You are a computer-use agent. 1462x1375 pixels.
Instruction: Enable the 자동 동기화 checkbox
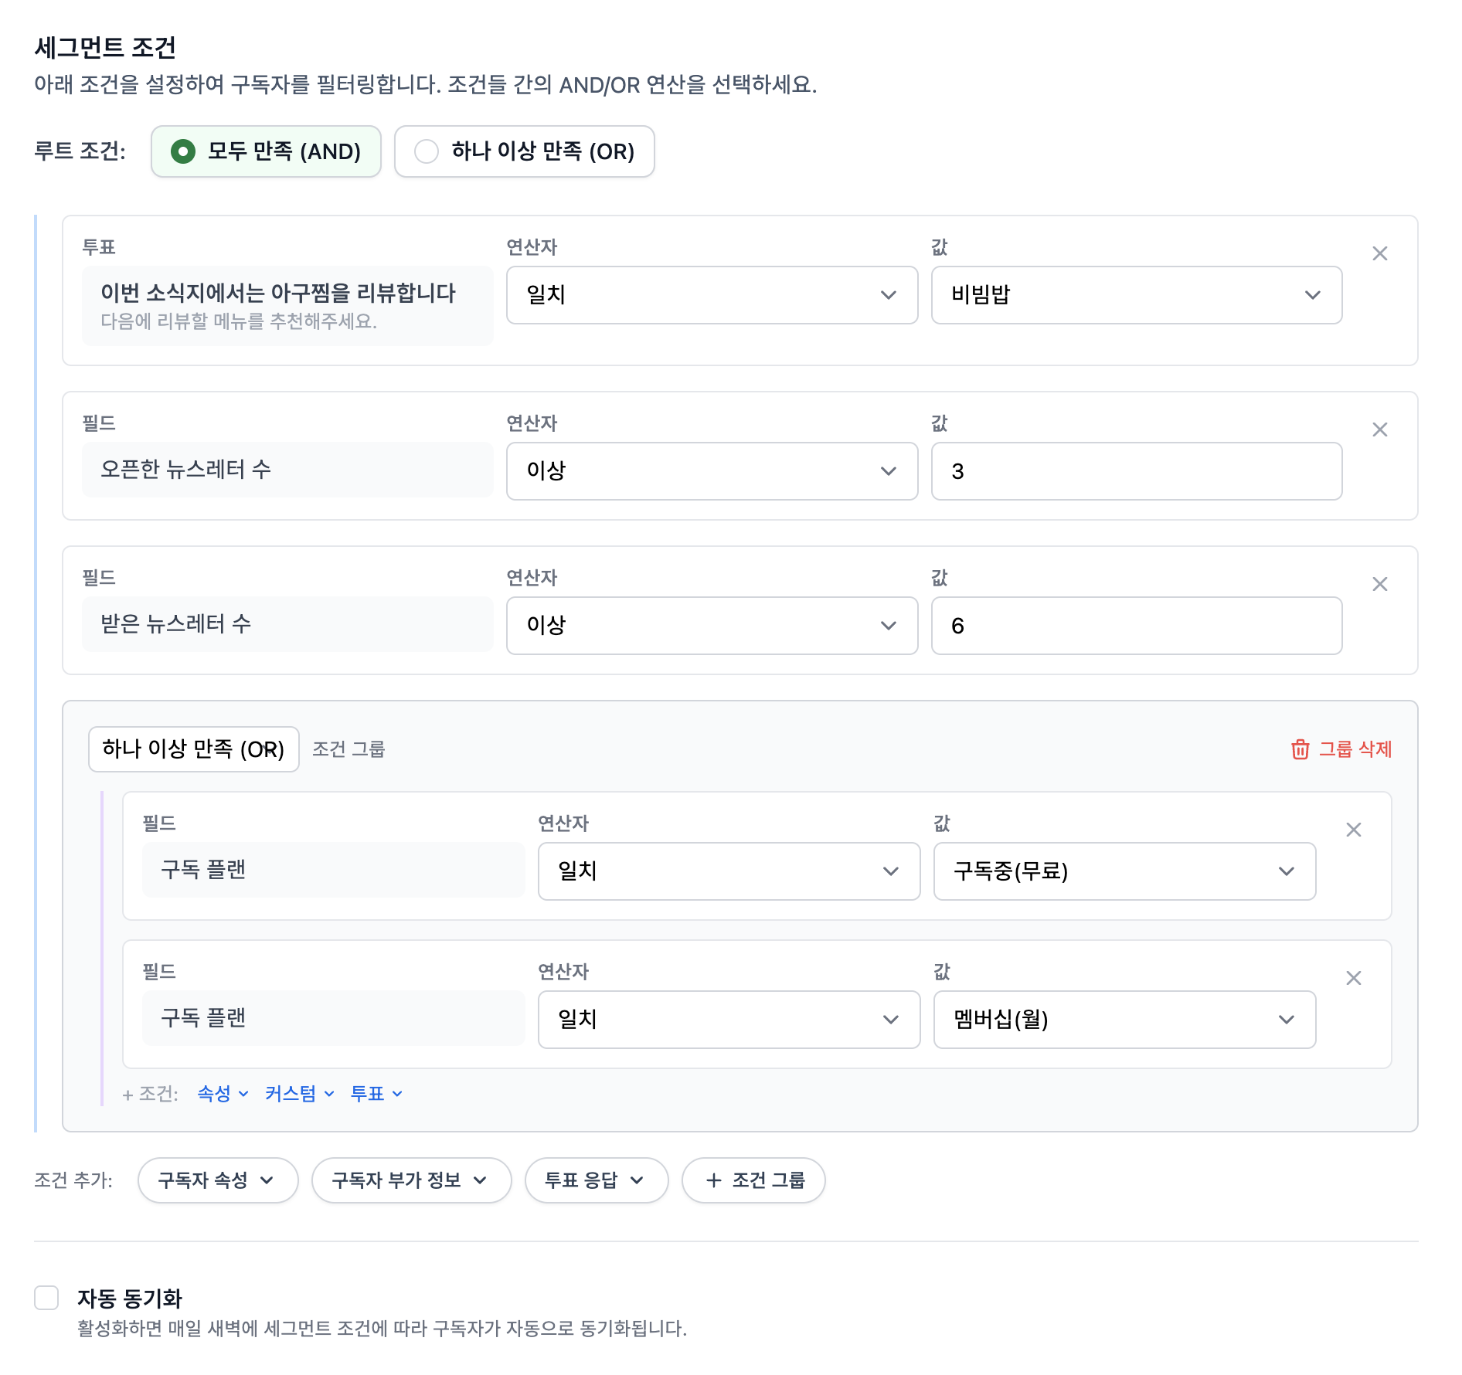[46, 1298]
